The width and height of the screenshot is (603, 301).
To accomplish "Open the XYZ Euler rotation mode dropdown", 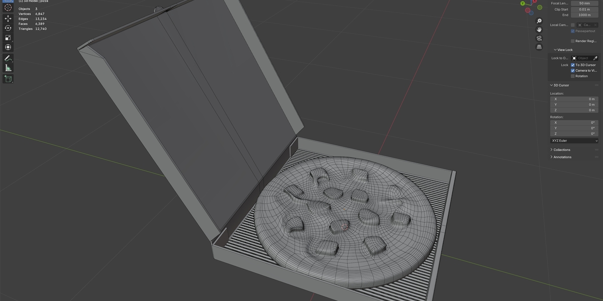I will click(x=575, y=140).
